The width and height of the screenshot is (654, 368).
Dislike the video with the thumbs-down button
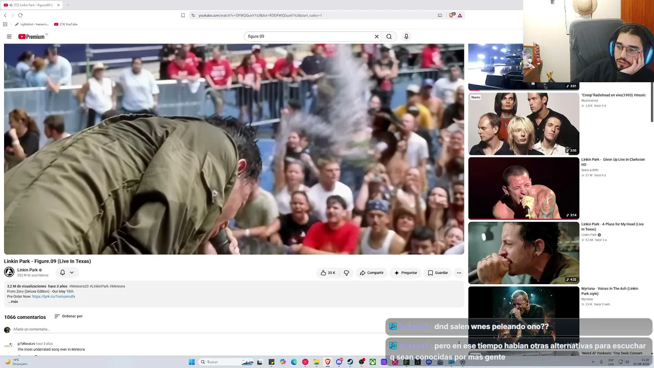(x=346, y=273)
